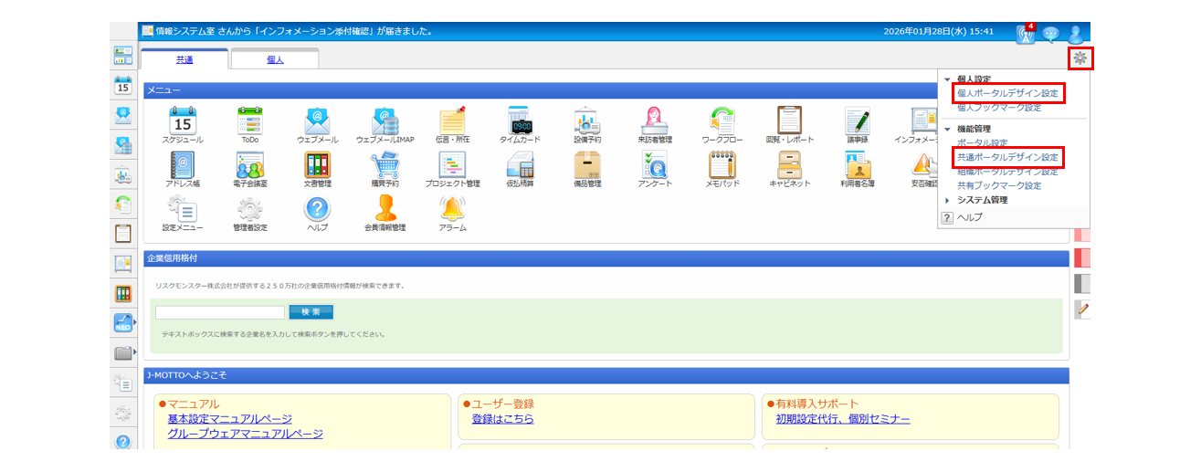This screenshot has height=472, width=1201.
Task: Open 文書管理 binder icon
Action: [x=317, y=165]
